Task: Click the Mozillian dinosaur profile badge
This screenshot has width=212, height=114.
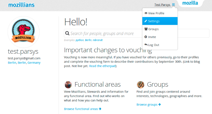Action: tap(24, 32)
